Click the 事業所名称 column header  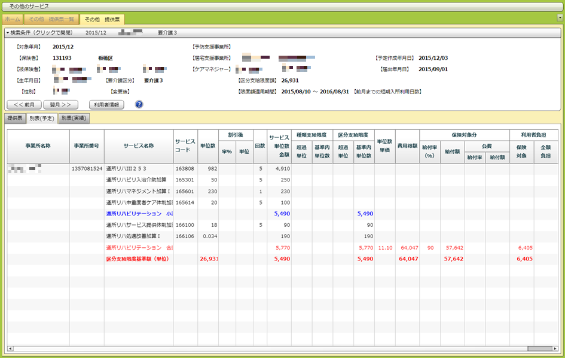(38, 145)
